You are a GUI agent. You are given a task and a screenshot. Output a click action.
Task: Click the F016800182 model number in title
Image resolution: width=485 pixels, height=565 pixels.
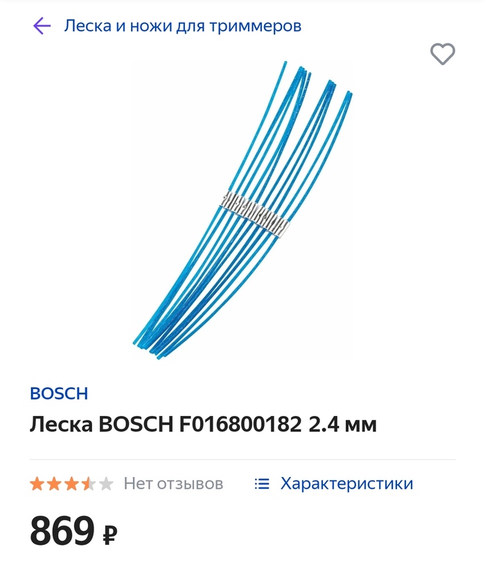coord(240,424)
